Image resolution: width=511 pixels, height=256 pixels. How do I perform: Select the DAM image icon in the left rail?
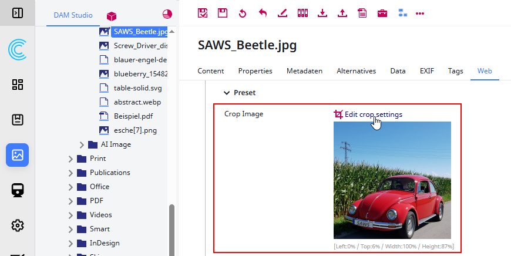17,155
